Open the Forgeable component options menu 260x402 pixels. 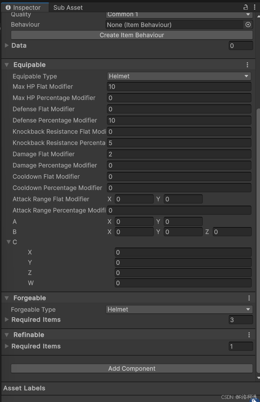[x=249, y=298]
